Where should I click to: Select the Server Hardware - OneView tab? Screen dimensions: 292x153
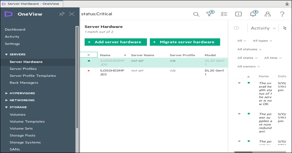click(31, 4)
